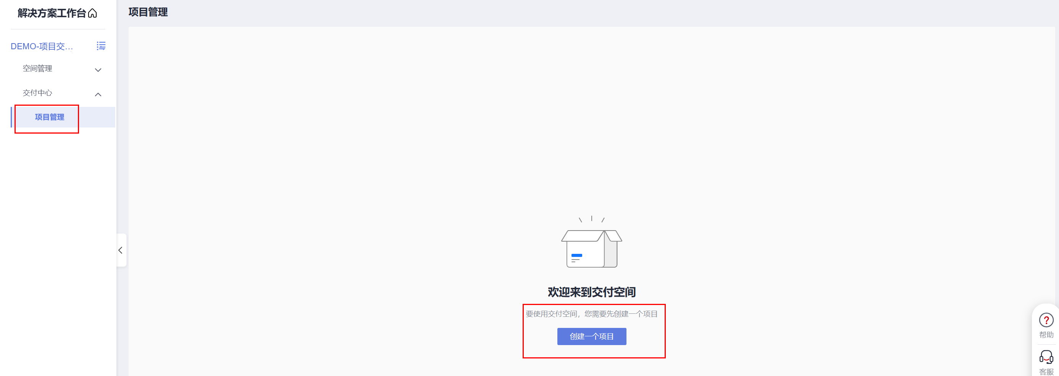Open 项目管理 in the sidebar
Screen dimensions: 1059x376
49,117
